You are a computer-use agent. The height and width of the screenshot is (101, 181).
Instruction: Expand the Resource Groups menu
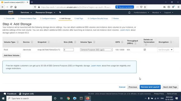pos(45,12)
